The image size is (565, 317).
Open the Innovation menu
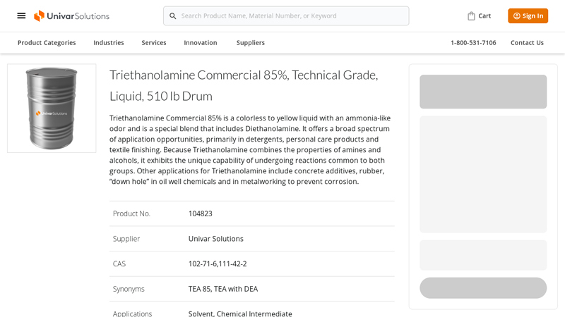tap(201, 43)
